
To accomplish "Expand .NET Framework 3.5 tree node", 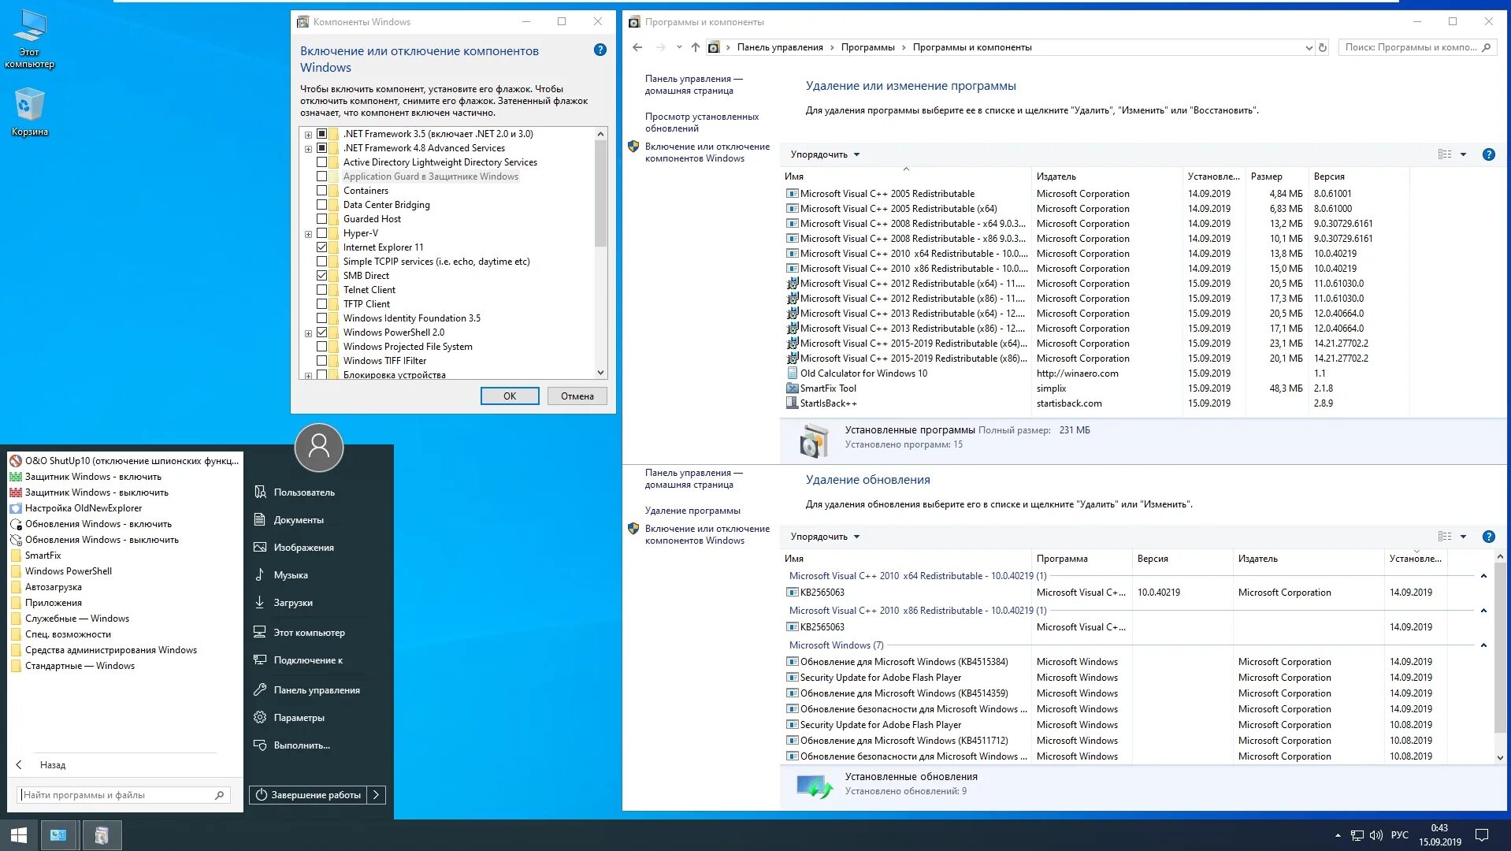I will (x=308, y=135).
